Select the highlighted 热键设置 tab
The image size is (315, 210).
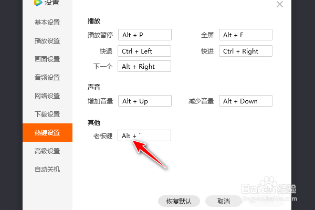47,133
